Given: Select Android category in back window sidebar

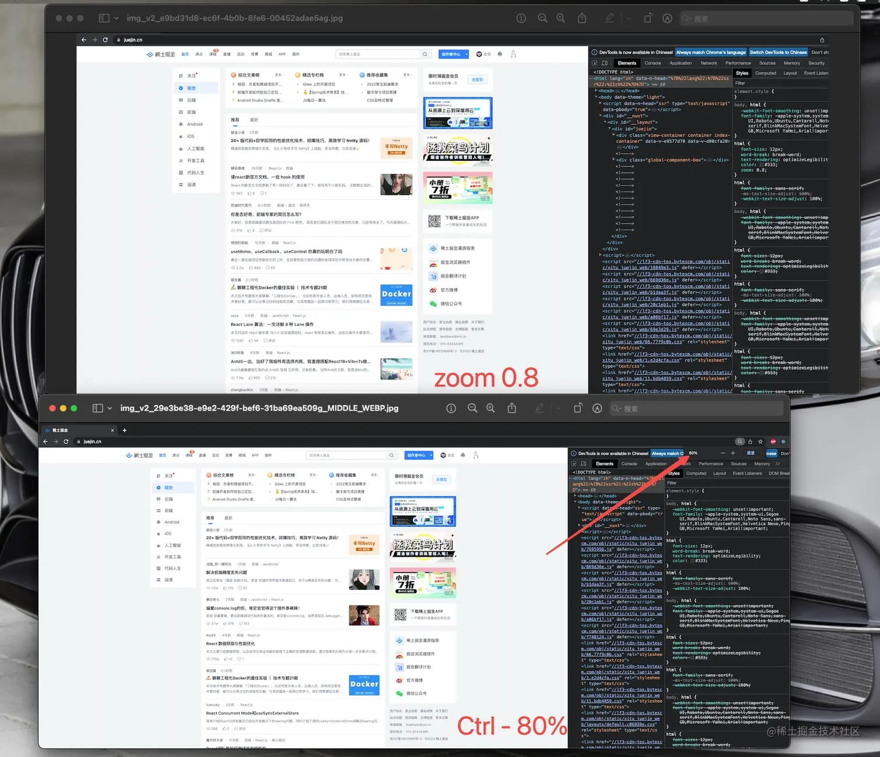Looking at the screenshot, I should tap(195, 124).
